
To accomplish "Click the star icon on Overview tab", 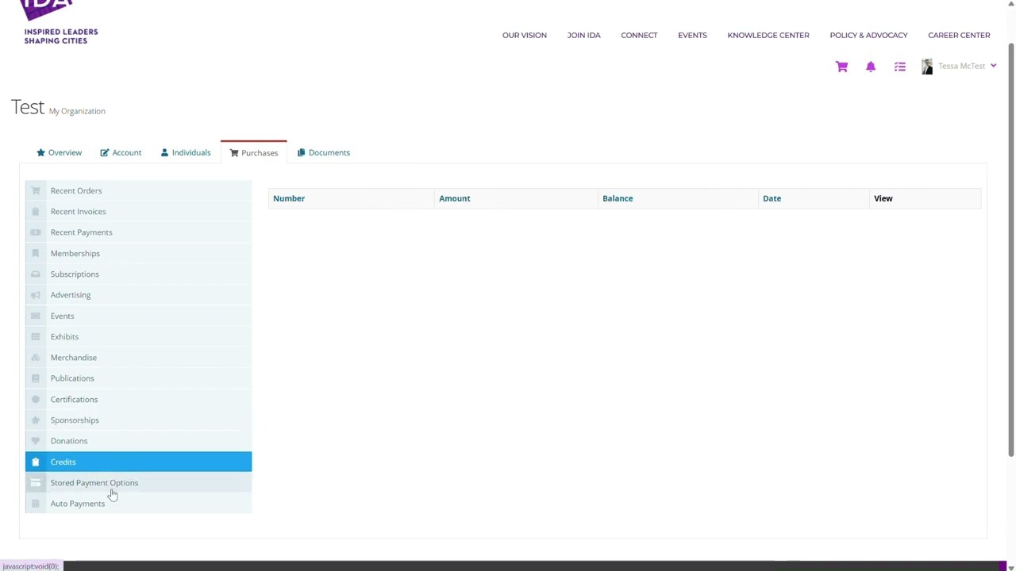I will 40,152.
